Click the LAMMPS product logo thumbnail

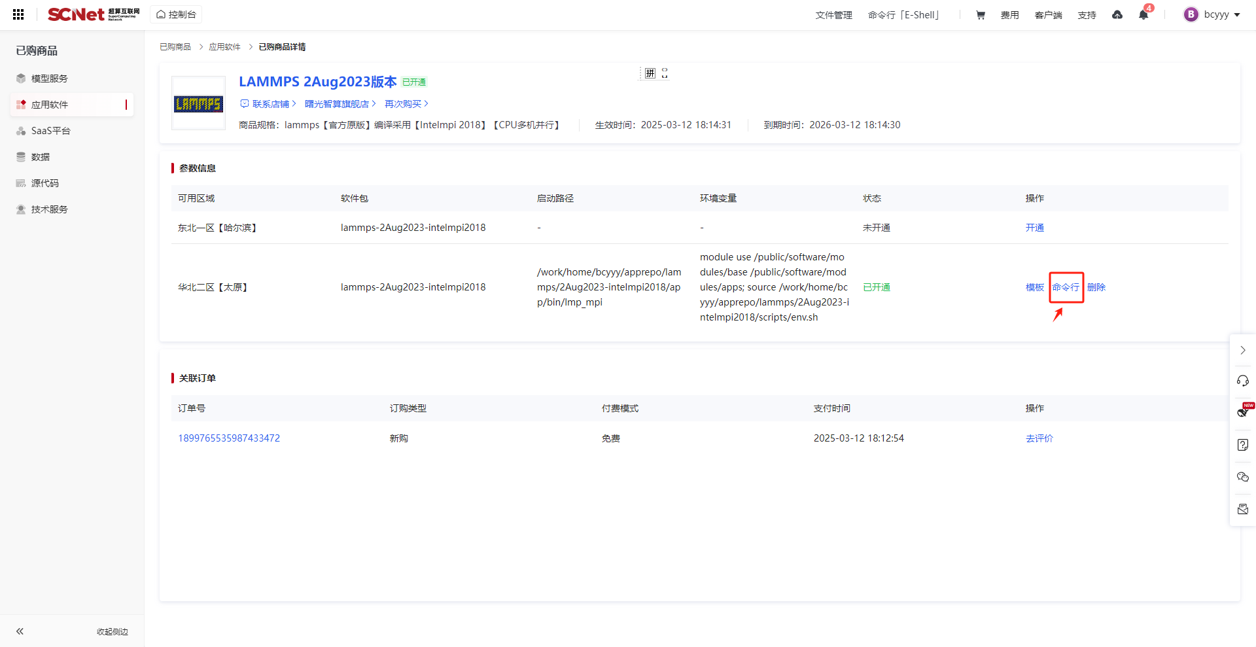pos(198,103)
